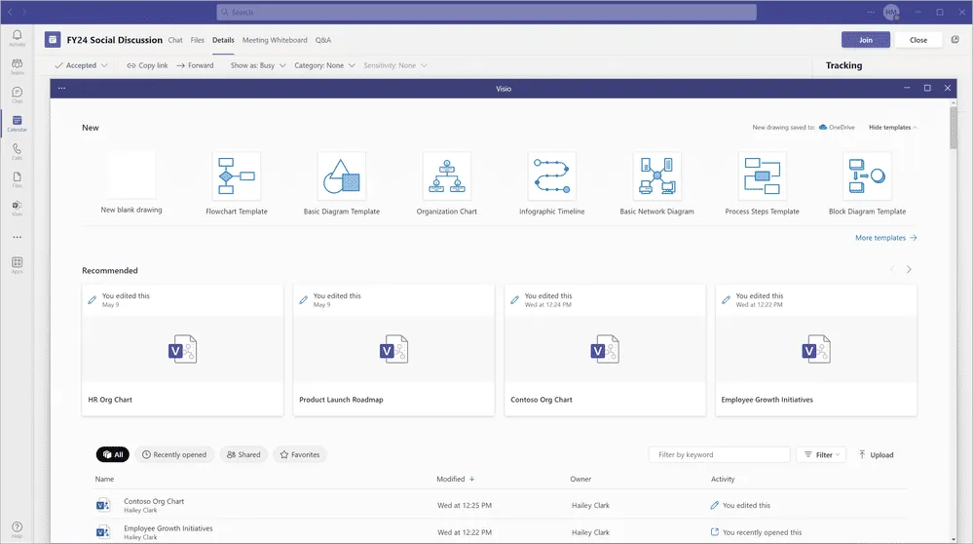Open the Visio app icon in sidebar
Viewport: 973px width, 544px height.
(17, 208)
